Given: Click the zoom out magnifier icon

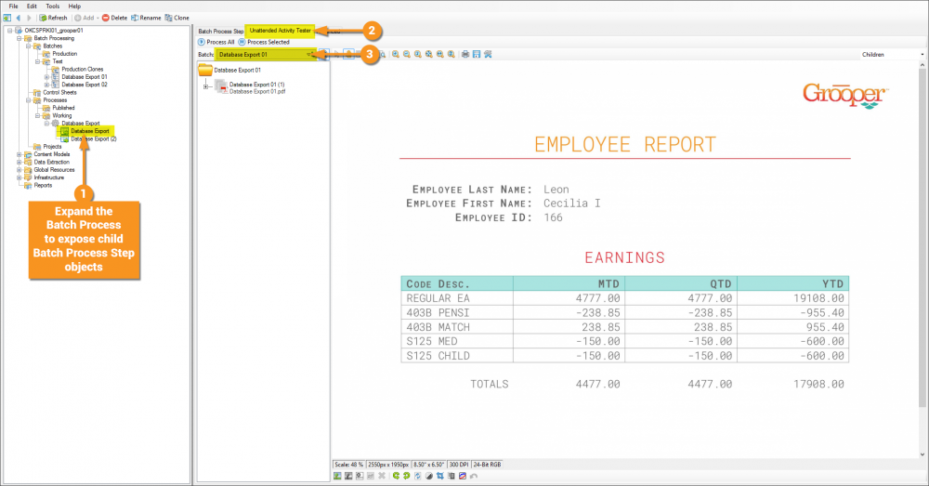Looking at the screenshot, I should (407, 55).
